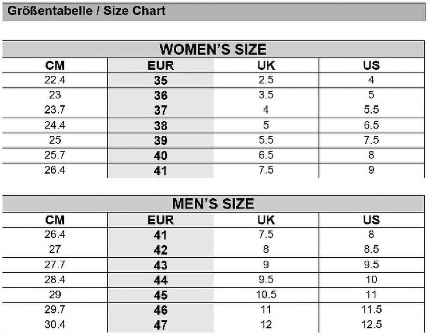Screen dimensions: 431x336
Task: Click the MEN'S SIZE table heading
Action: click(213, 203)
